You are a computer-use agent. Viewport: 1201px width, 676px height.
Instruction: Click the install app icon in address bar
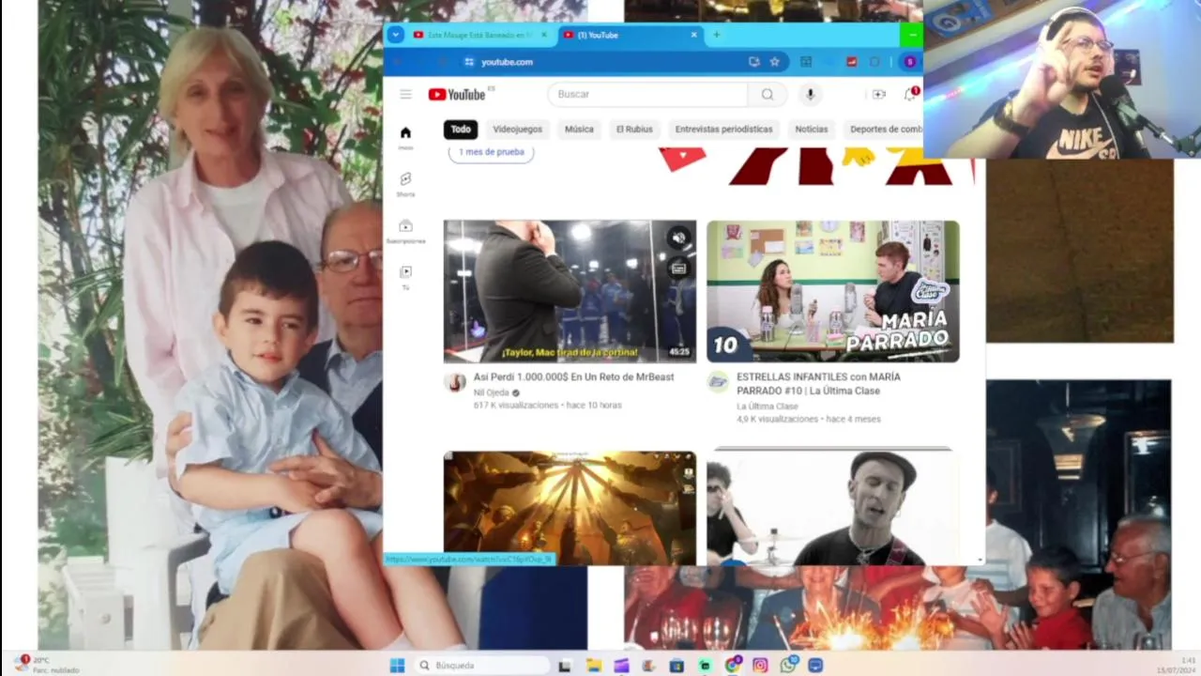click(754, 62)
